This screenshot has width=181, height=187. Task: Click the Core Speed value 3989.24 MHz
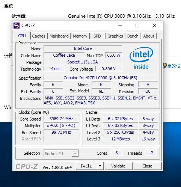click(61, 119)
